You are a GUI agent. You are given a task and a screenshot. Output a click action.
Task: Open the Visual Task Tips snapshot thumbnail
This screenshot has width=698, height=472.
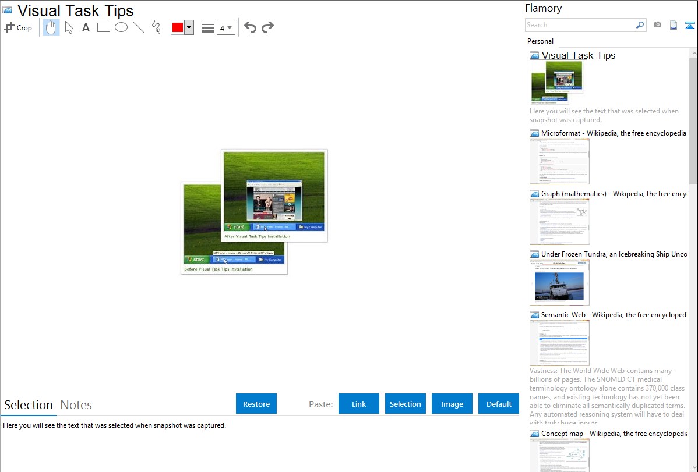557,83
